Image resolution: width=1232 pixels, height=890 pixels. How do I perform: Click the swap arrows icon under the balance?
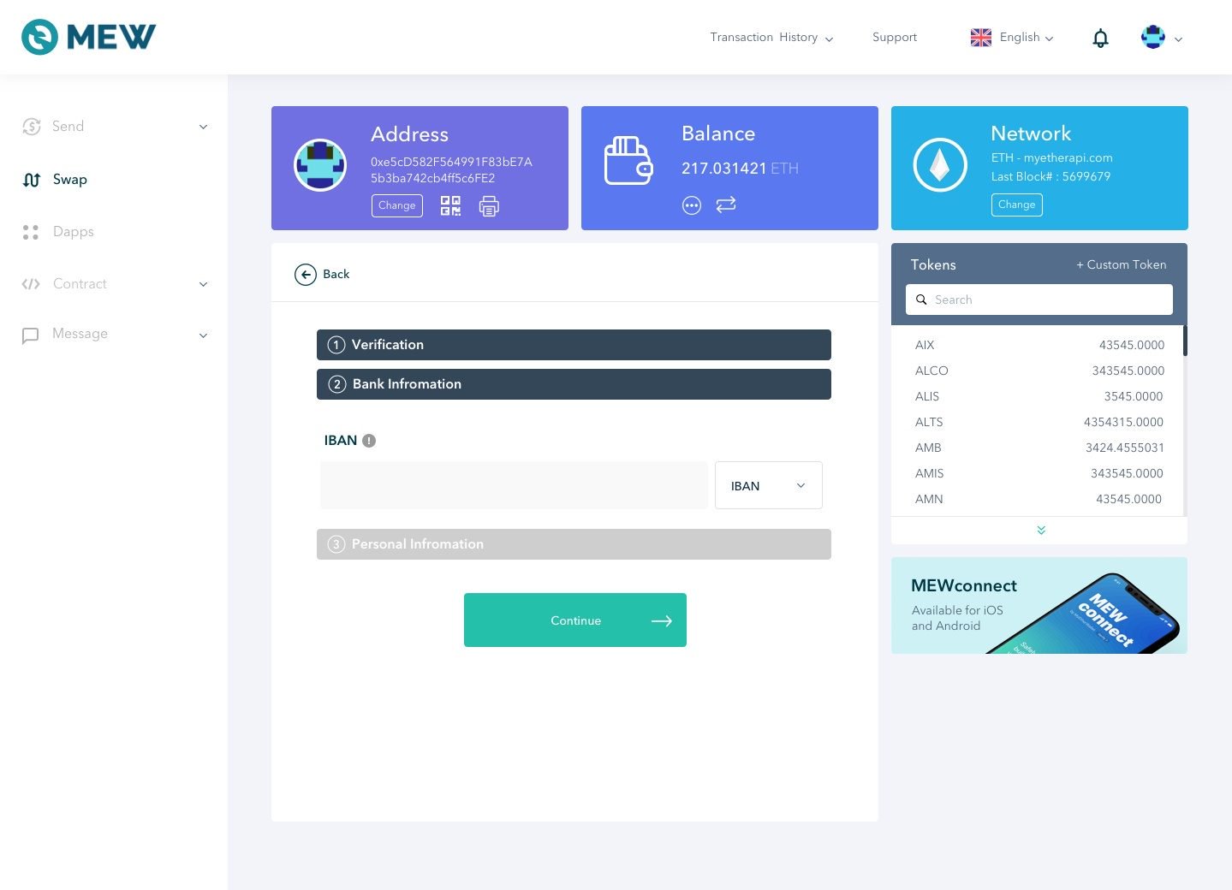[x=726, y=205]
